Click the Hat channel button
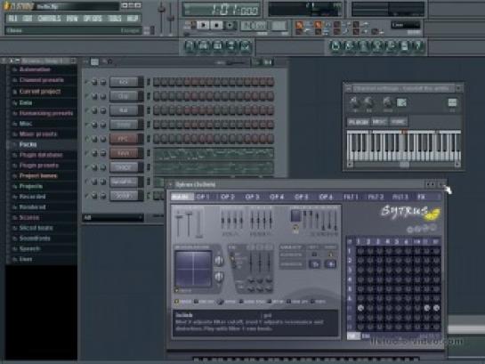Screen dimensions: 485x364 point(124,110)
